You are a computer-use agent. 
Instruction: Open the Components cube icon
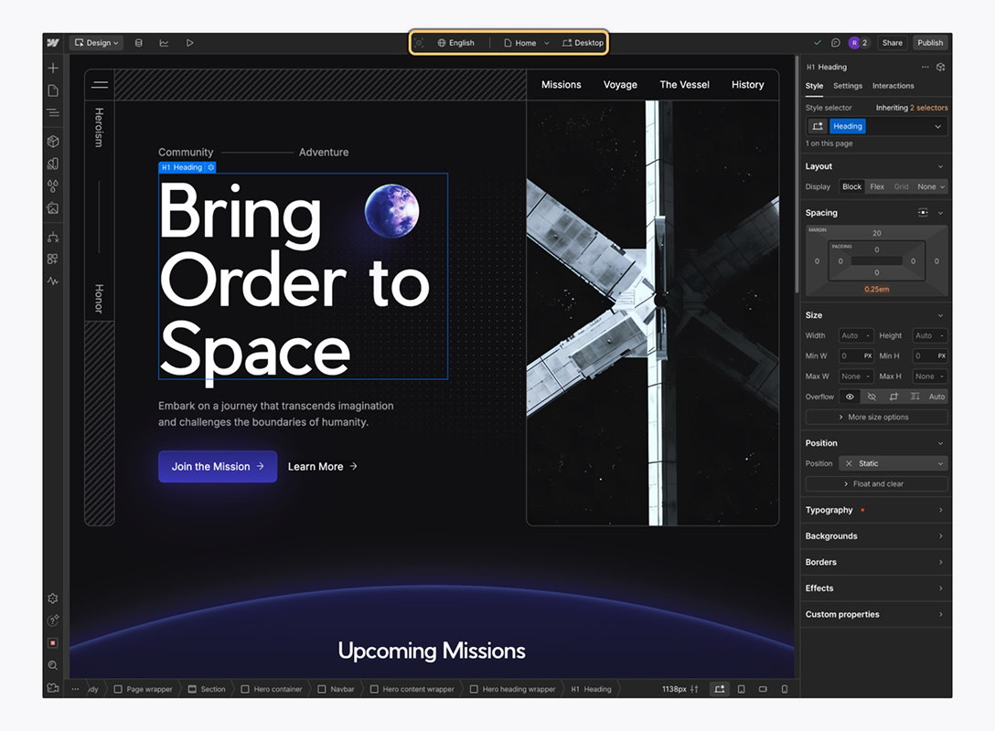53,141
